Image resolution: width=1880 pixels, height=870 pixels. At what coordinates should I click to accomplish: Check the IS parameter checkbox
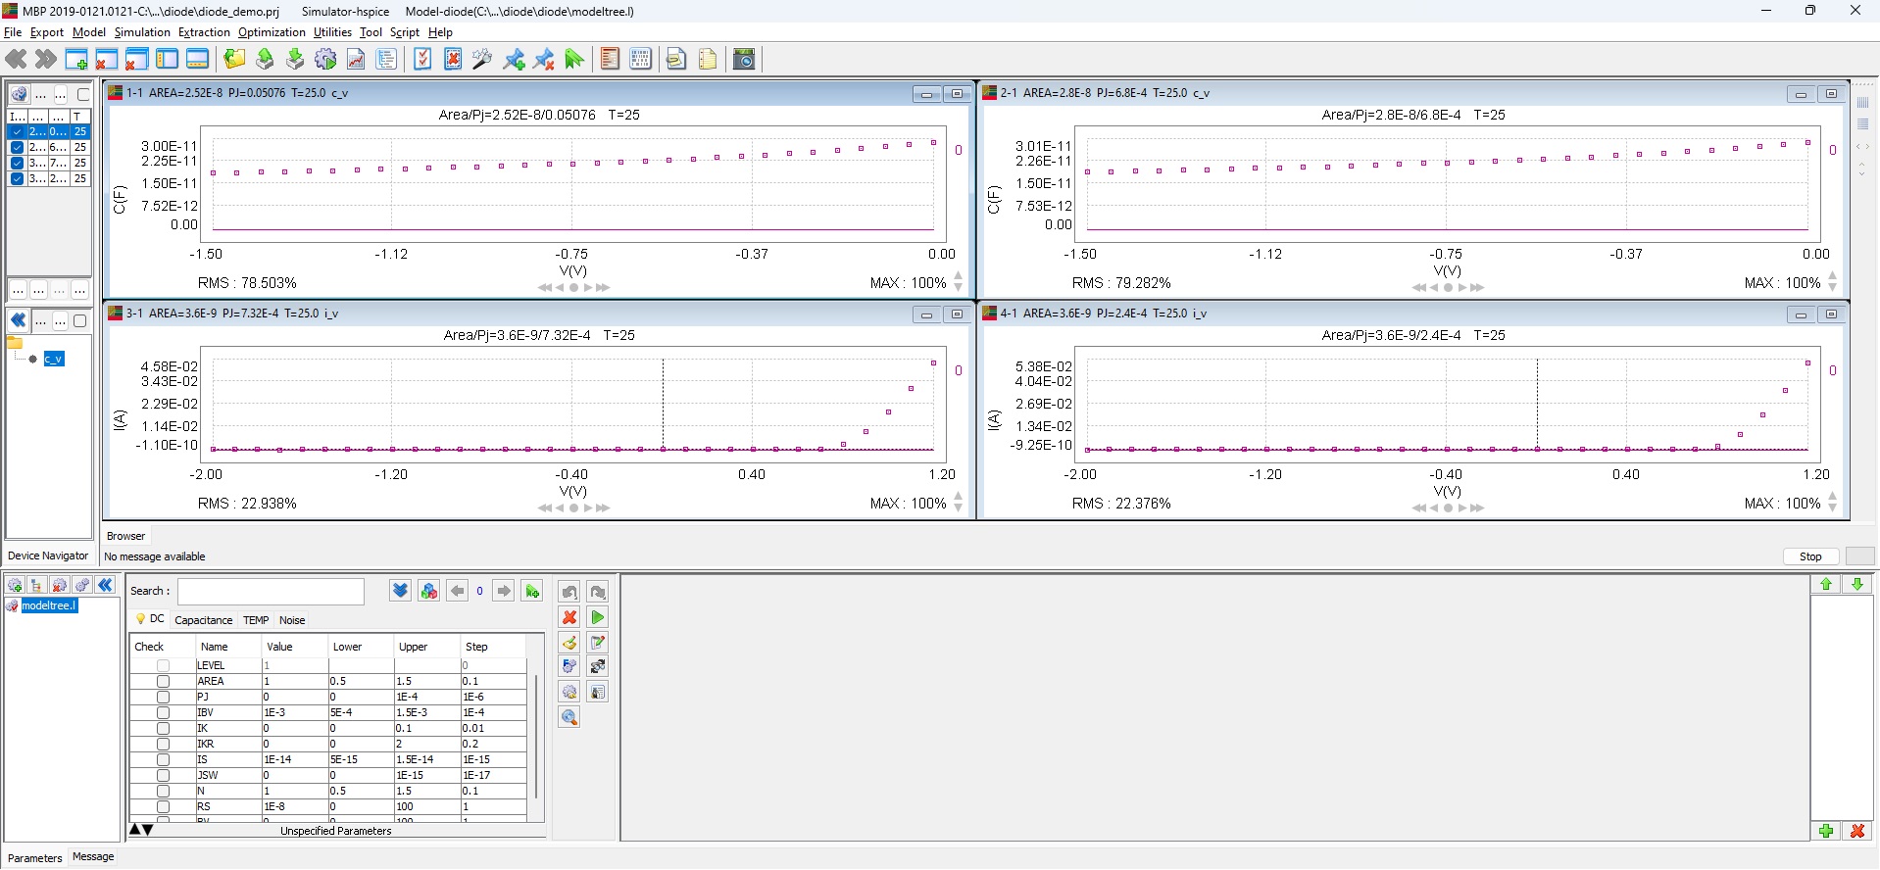click(x=163, y=759)
